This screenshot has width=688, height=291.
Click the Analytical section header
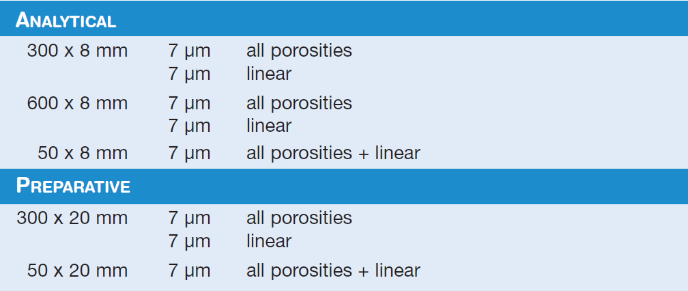point(66,20)
